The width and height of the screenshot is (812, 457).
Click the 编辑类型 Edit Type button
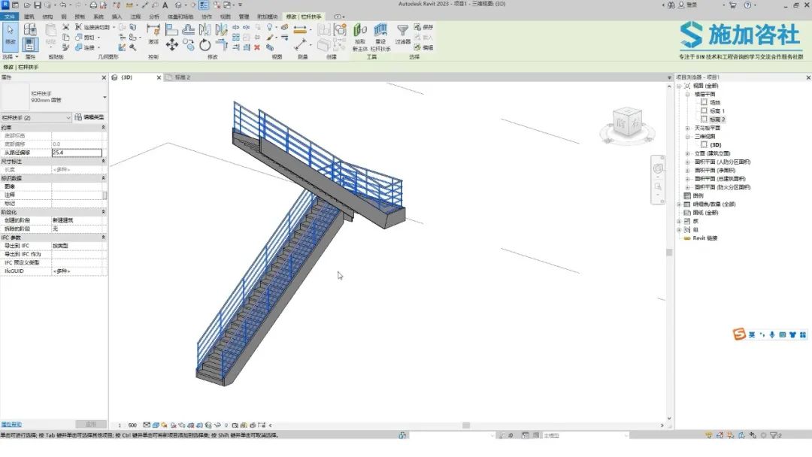[x=89, y=117]
